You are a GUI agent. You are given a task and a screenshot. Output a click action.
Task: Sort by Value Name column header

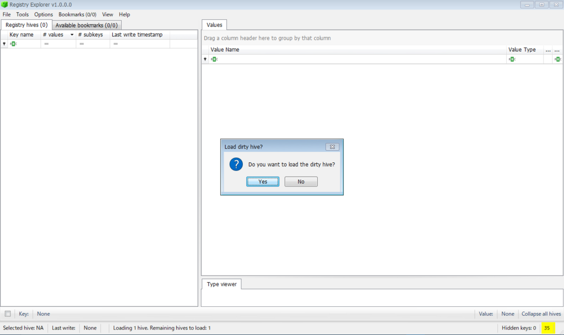coord(357,50)
